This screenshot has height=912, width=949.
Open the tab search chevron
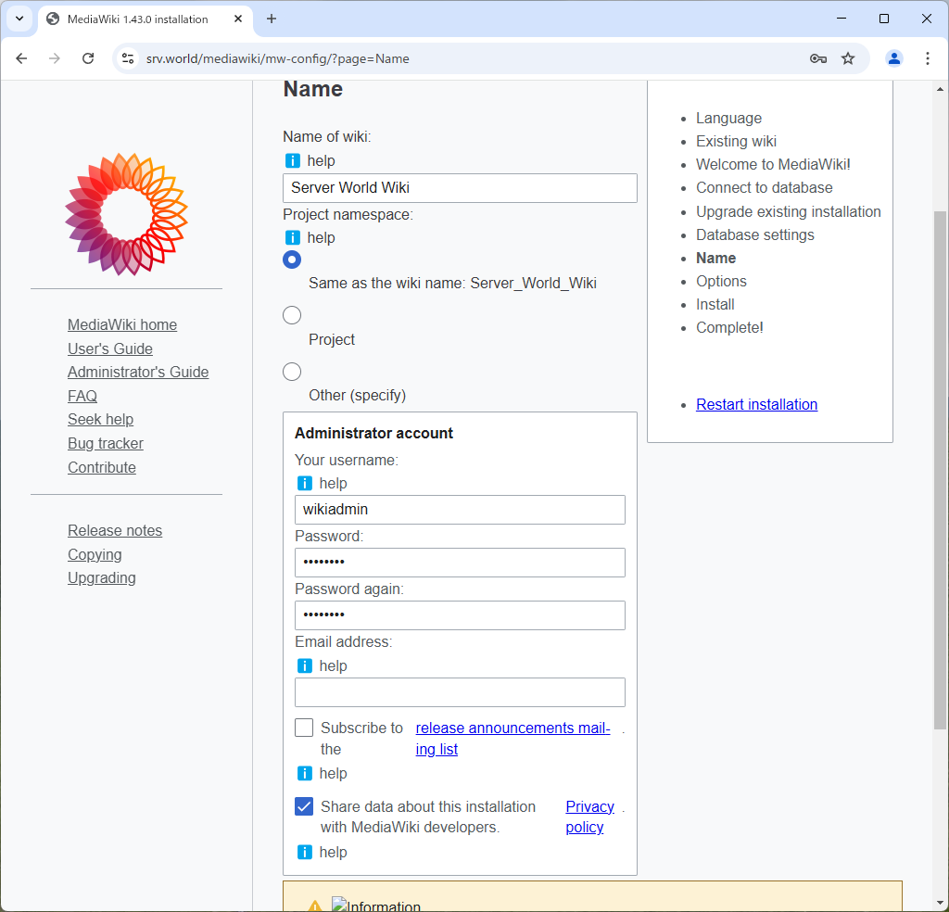[x=19, y=19]
